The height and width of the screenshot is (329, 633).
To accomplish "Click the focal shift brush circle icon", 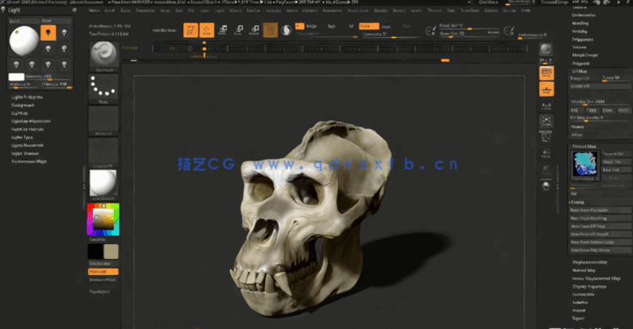I will [x=430, y=30].
